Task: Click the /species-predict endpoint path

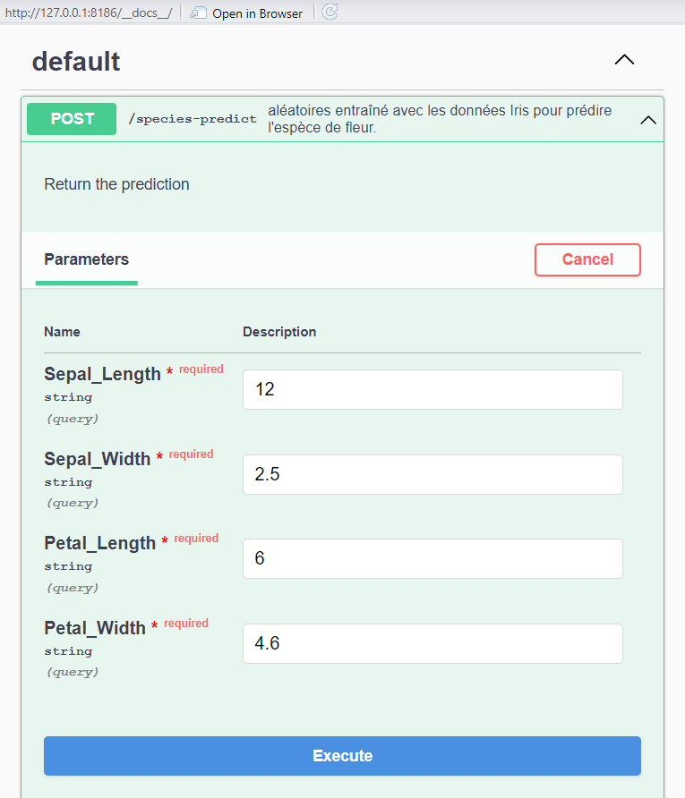Action: [x=193, y=119]
